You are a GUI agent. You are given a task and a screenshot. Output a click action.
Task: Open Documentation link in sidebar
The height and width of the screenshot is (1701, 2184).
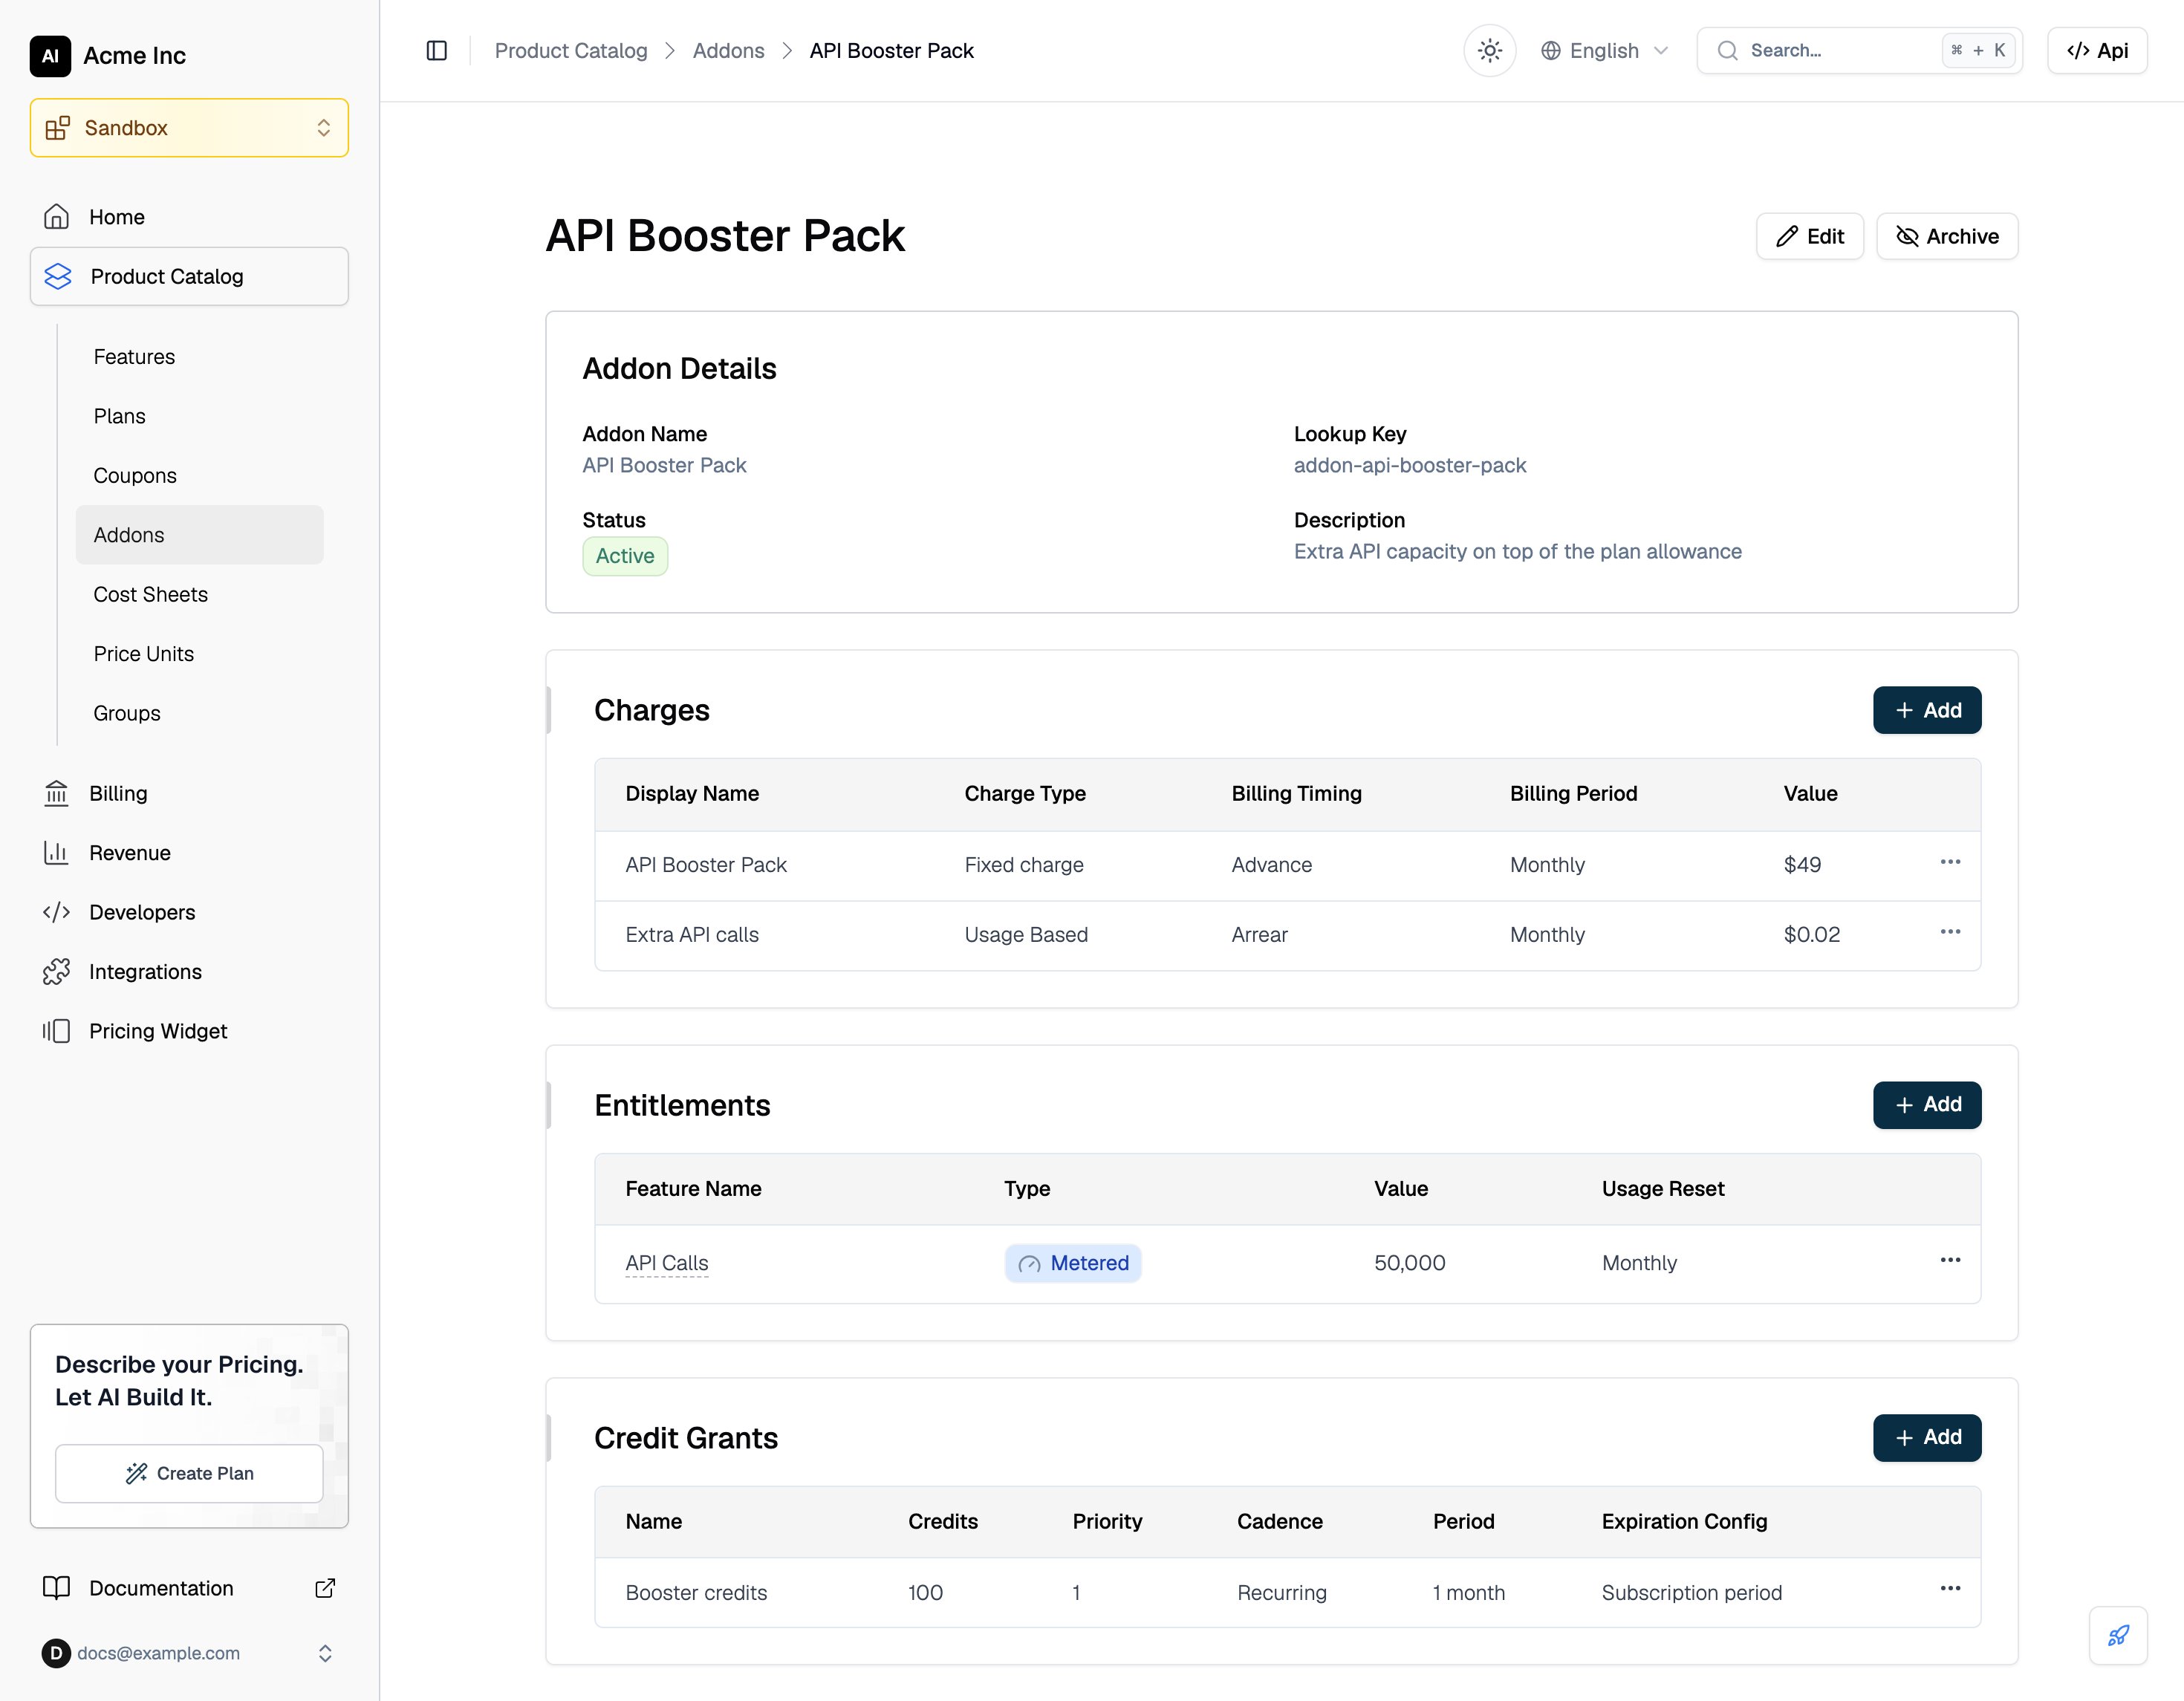point(189,1589)
